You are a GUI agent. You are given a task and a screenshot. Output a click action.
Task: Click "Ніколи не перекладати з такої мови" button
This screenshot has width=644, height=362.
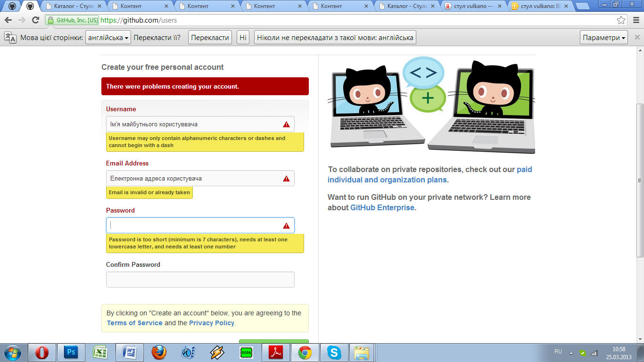click(x=335, y=38)
